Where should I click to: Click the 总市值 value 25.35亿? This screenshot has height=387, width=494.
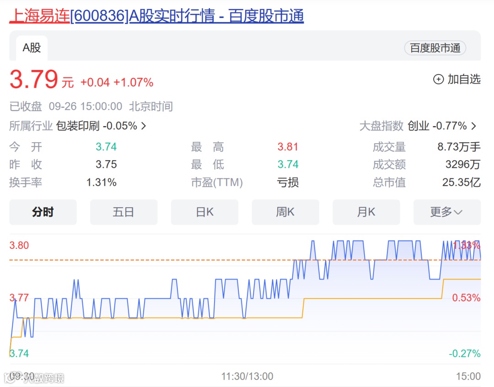coord(461,182)
